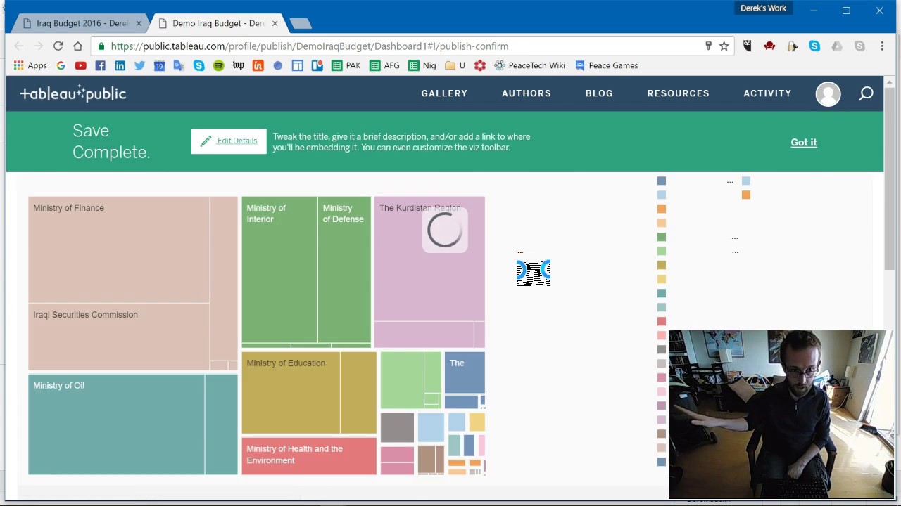Go to the browser home page icon
Screen dimensions: 901x506
click(x=78, y=46)
